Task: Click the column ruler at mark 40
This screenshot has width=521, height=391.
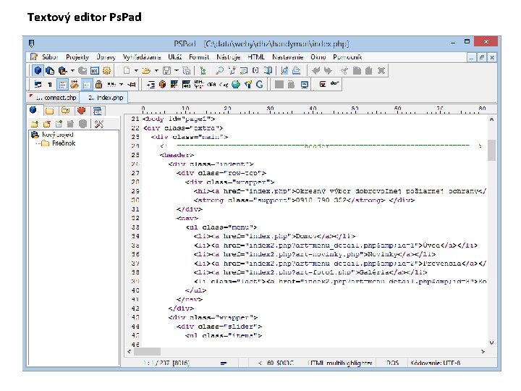Action: pyautogui.click(x=313, y=109)
